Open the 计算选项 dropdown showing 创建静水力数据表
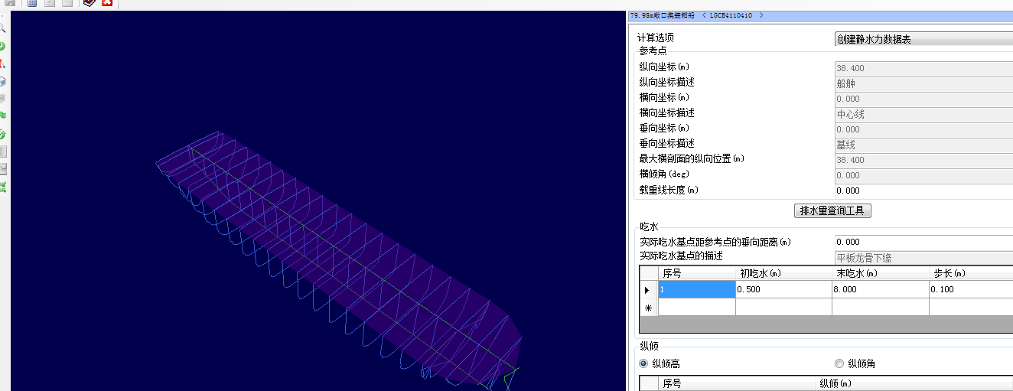 pyautogui.click(x=923, y=39)
